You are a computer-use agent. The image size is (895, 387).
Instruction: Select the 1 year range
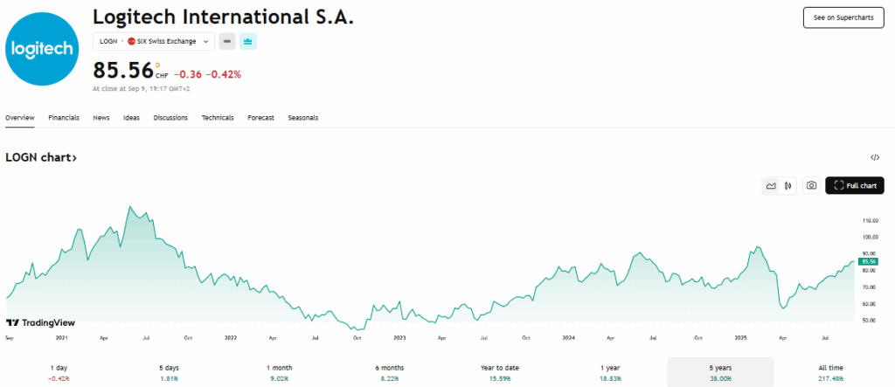pyautogui.click(x=610, y=373)
